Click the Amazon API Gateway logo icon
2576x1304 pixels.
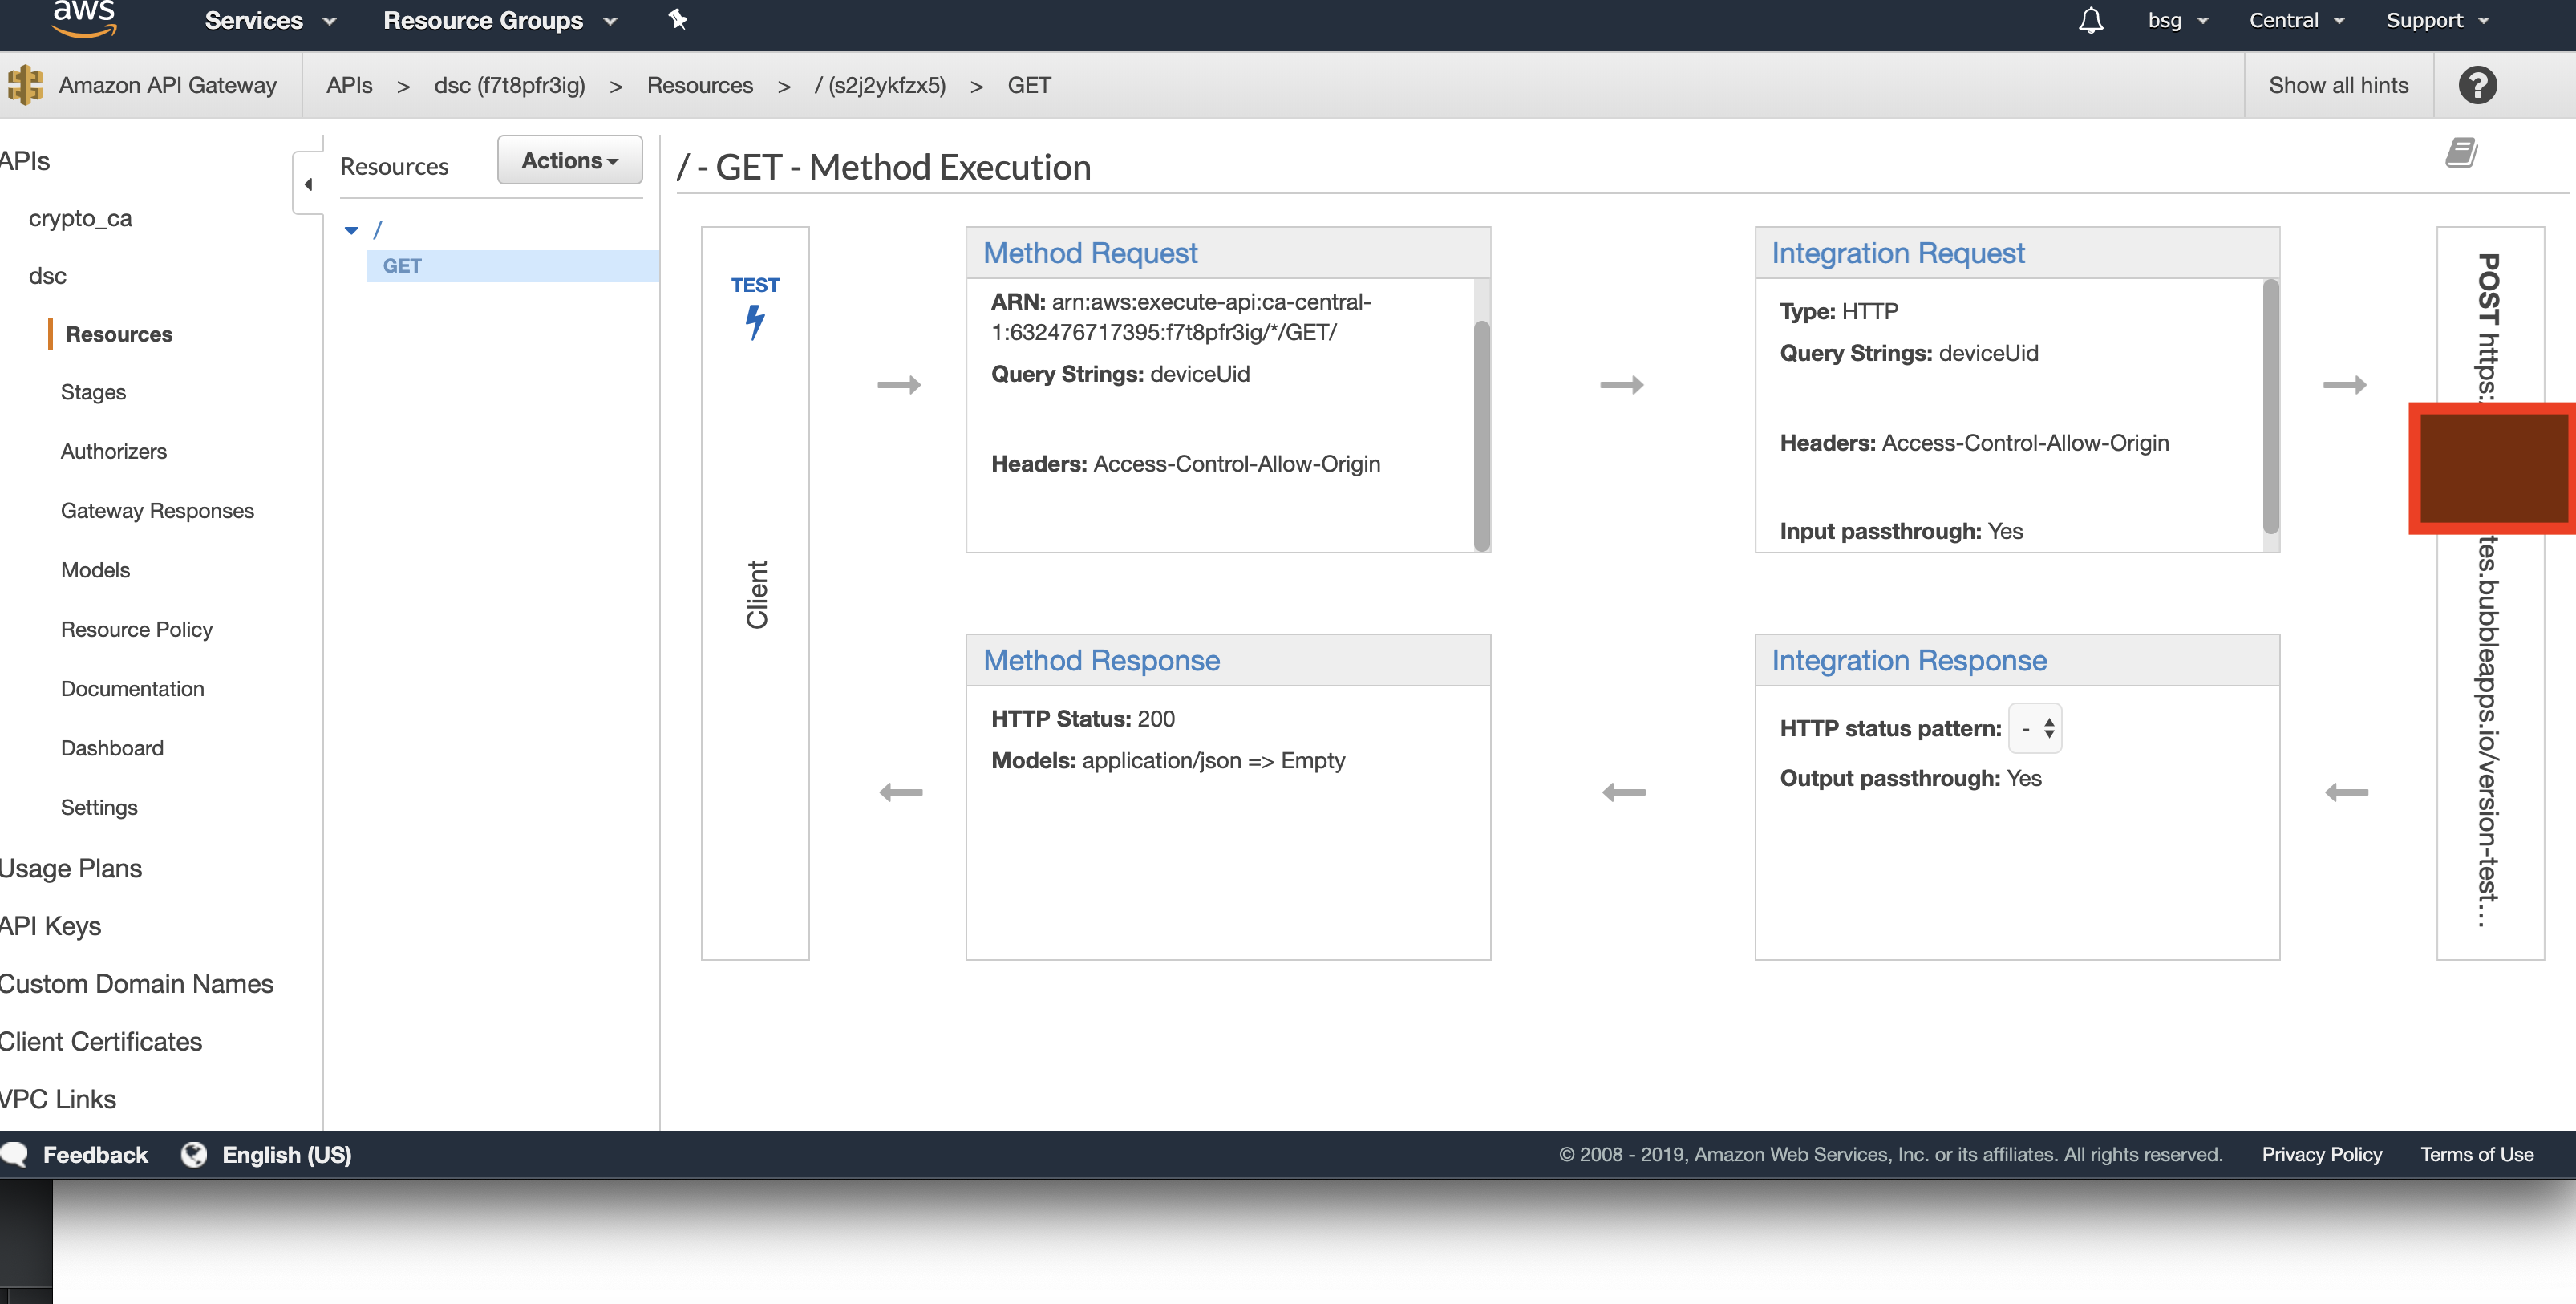[26, 86]
